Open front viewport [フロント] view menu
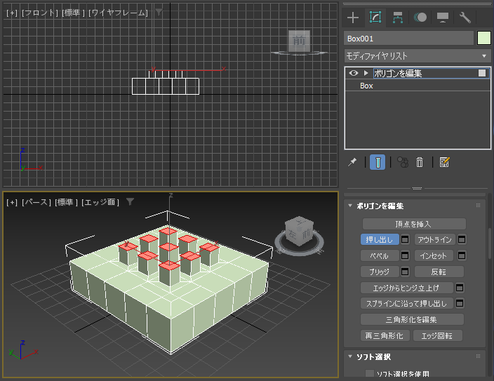The width and height of the screenshot is (494, 381). 40,13
